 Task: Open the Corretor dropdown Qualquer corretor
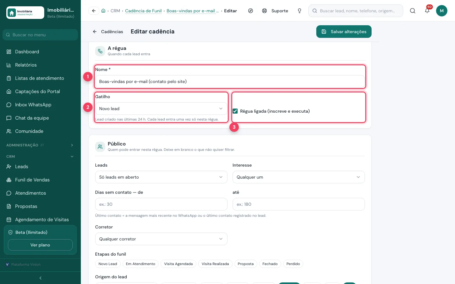(x=161, y=239)
